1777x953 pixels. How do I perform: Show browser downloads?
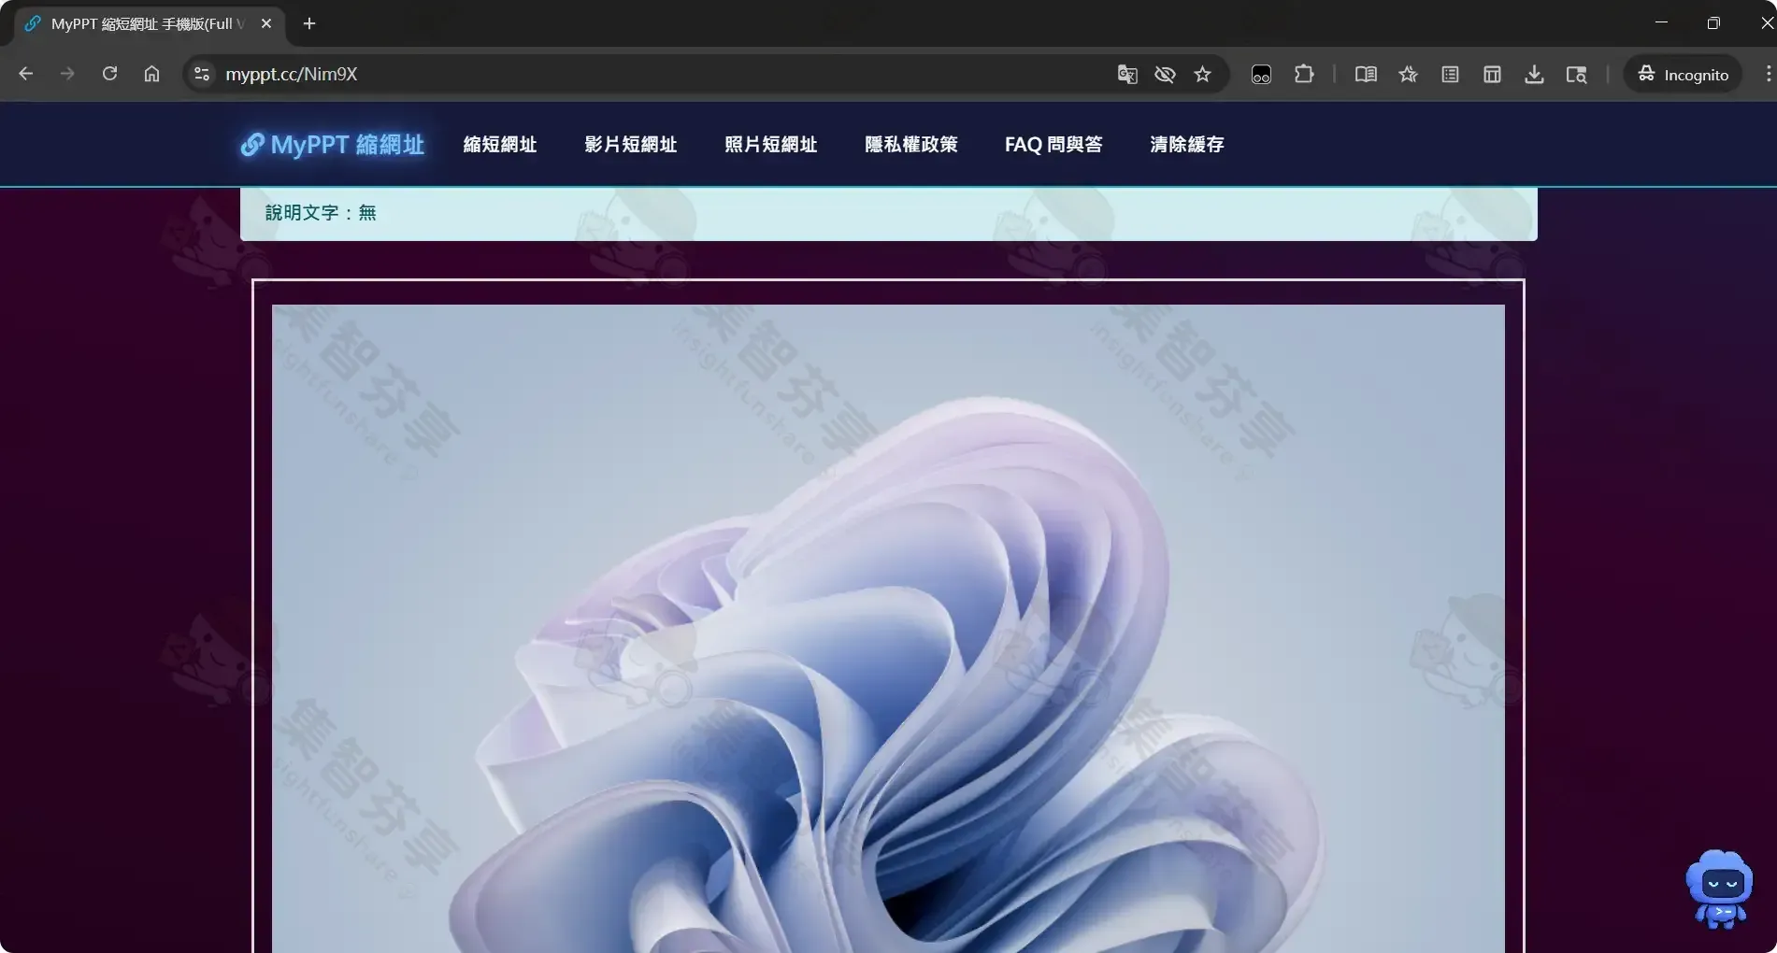coord(1534,74)
